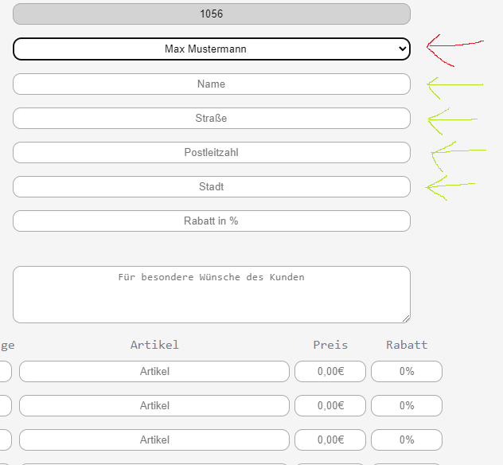Focus third row price field 0,00€
503x465 pixels.
click(330, 440)
